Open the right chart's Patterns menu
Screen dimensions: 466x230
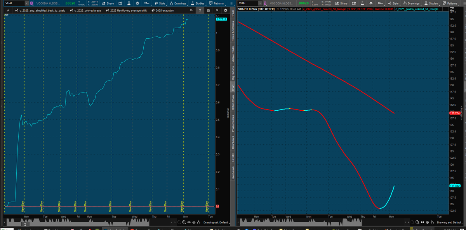pyautogui.click(x=450, y=3)
